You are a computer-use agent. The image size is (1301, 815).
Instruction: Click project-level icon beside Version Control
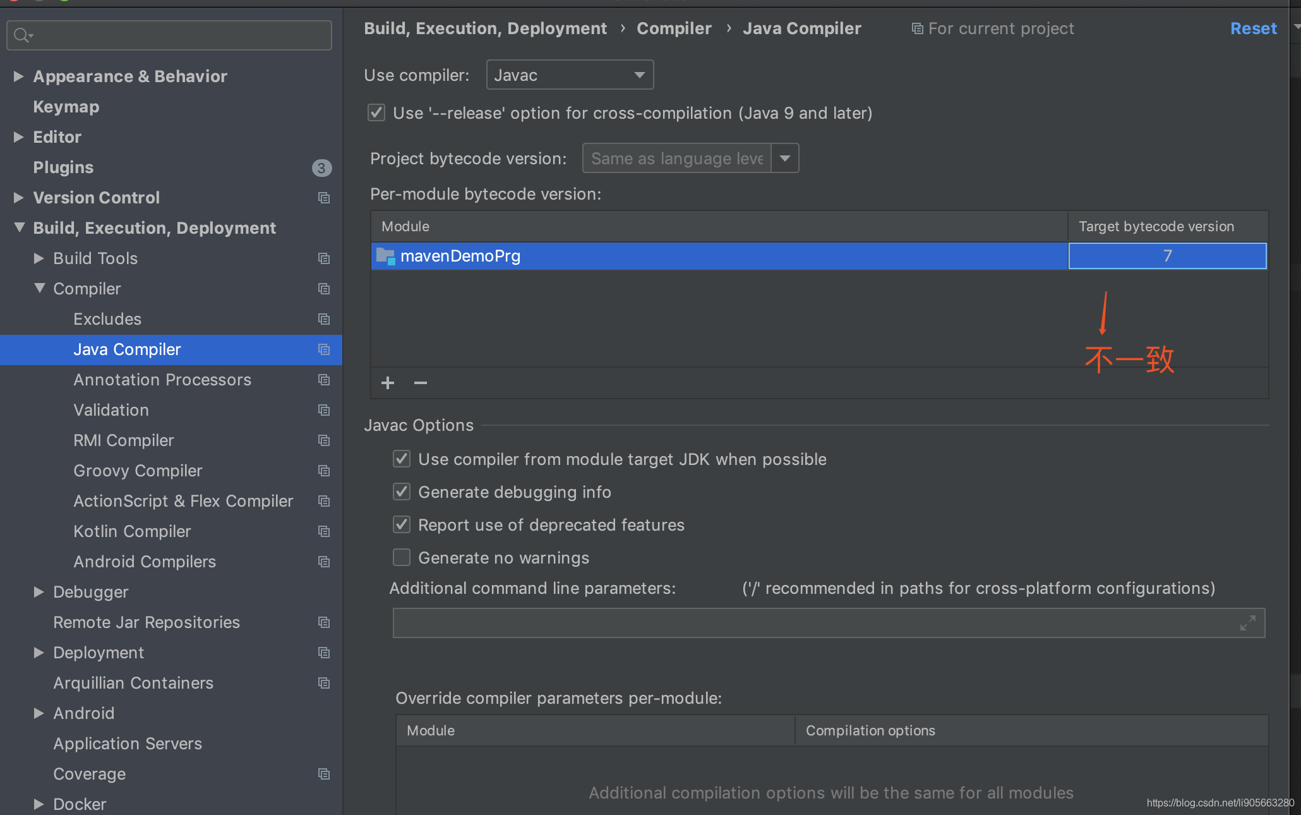pos(324,198)
